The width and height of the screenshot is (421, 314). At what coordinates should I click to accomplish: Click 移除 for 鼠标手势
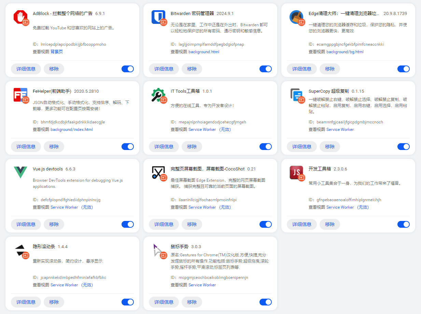pos(192,302)
